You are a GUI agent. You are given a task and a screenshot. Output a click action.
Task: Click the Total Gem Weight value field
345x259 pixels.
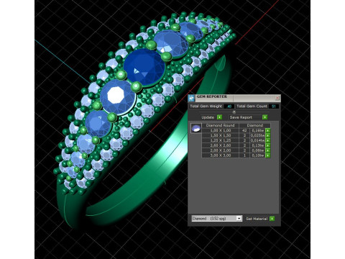click(x=229, y=106)
